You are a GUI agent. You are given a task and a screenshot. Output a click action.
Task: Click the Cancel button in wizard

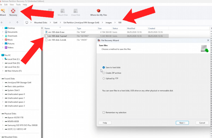pyautogui.click(x=202, y=123)
